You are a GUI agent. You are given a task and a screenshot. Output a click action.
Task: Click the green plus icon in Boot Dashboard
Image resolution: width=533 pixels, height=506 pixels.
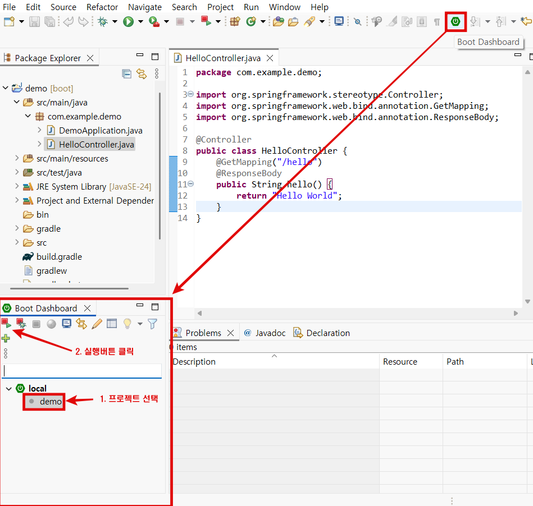pyautogui.click(x=6, y=338)
